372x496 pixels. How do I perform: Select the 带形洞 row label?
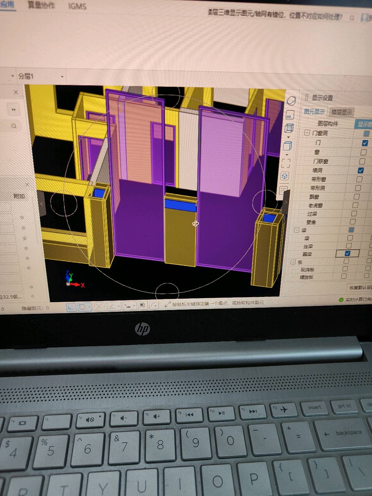(317, 188)
